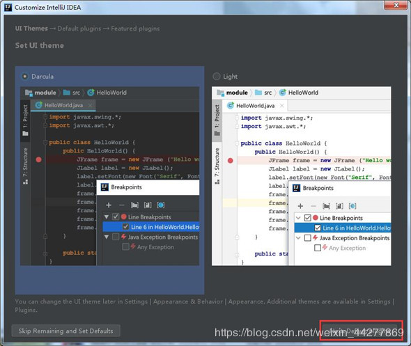Toggle Line 6 in HelloWorld checkbox, Darcula preview
This screenshot has width=411, height=346.
tap(126, 227)
